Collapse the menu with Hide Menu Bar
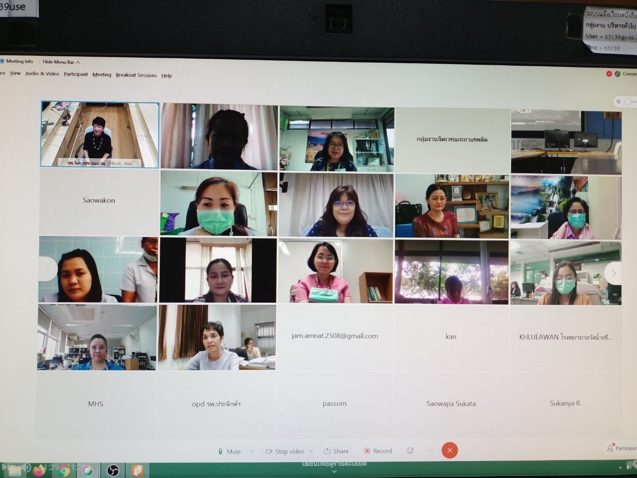The height and width of the screenshot is (478, 637). coord(61,62)
